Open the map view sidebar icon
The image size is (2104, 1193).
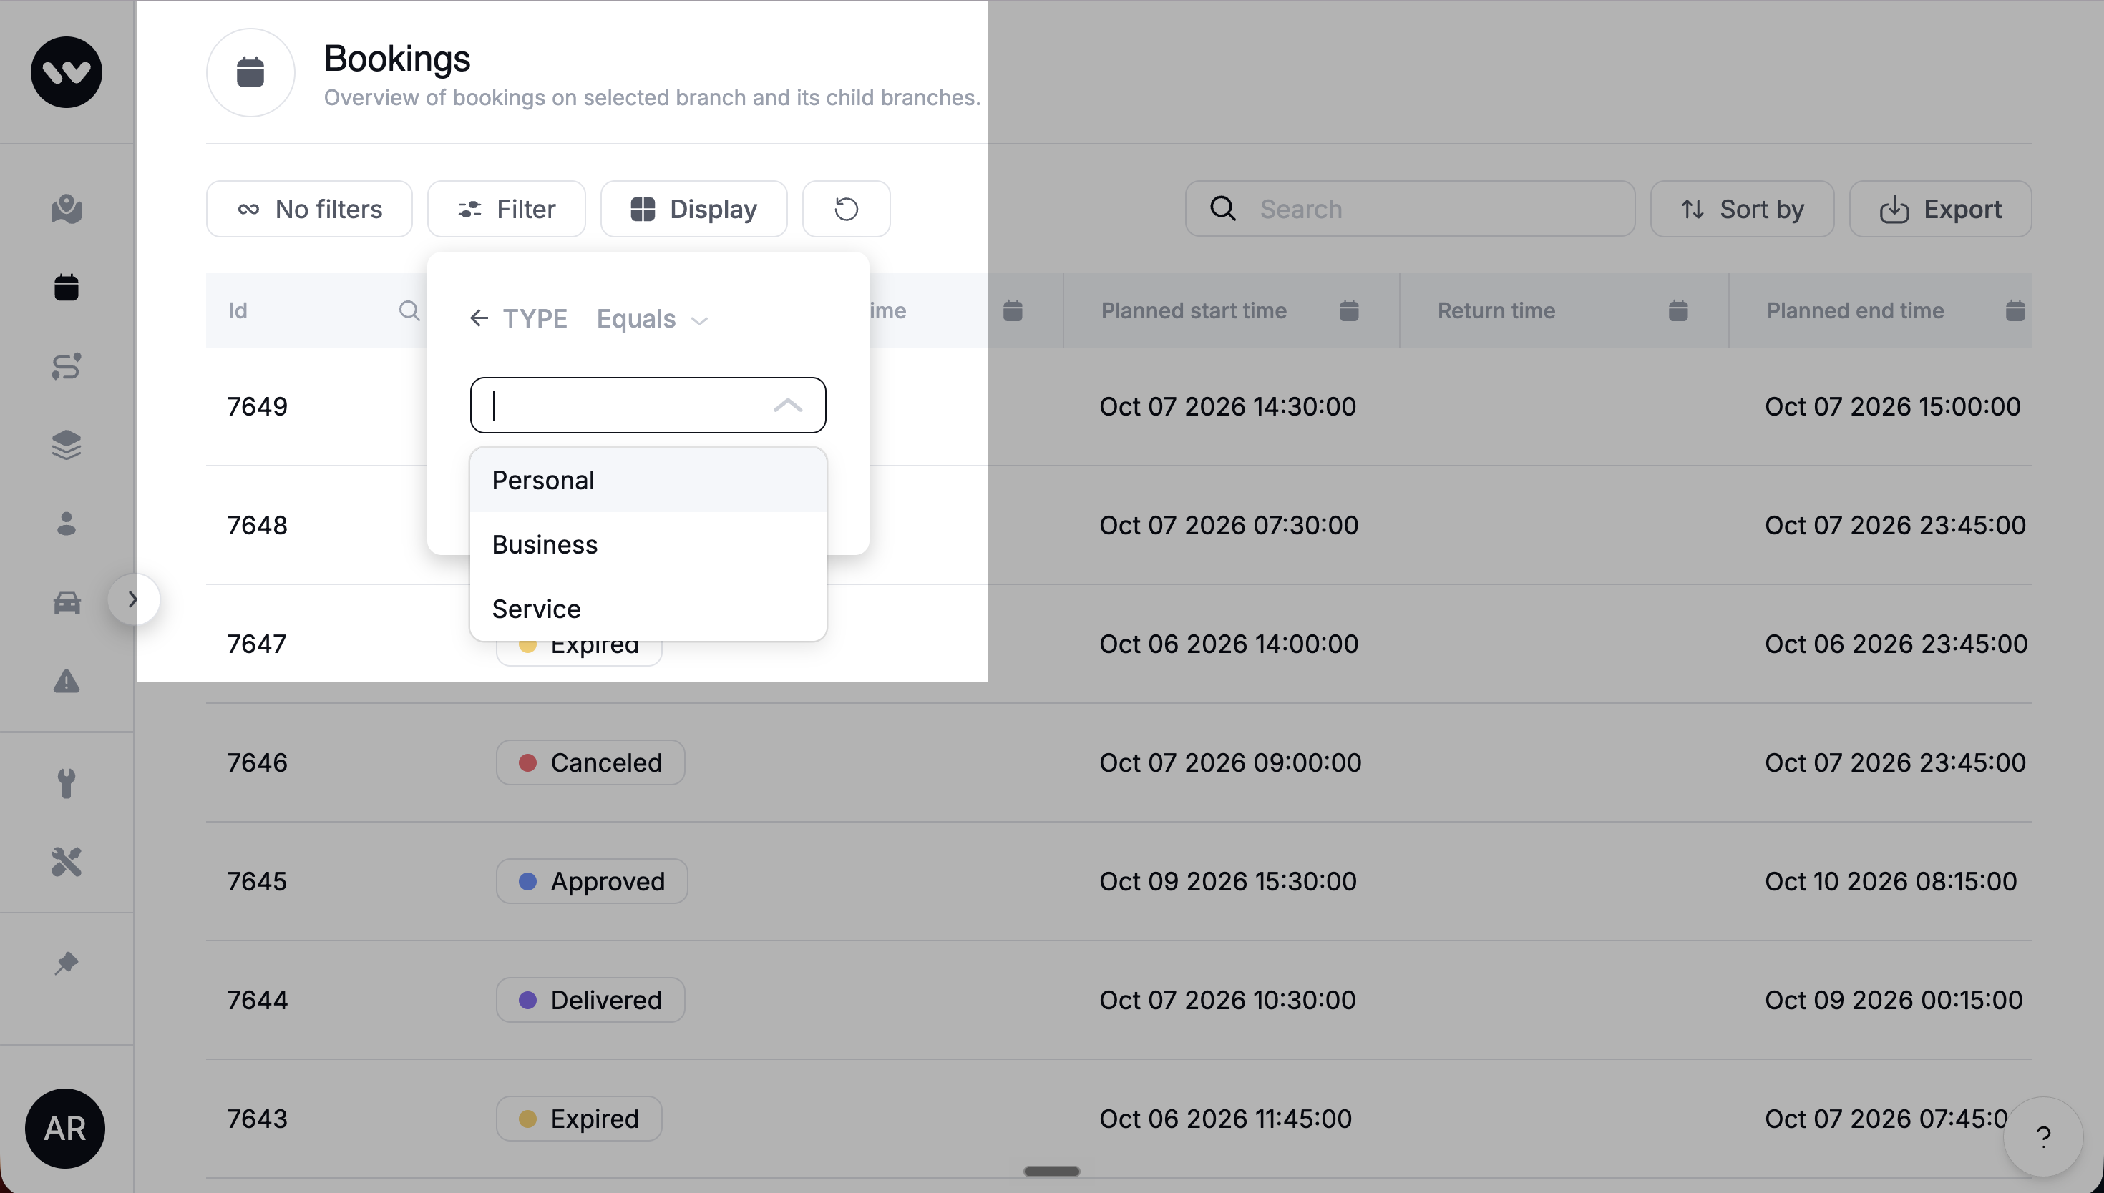point(67,209)
